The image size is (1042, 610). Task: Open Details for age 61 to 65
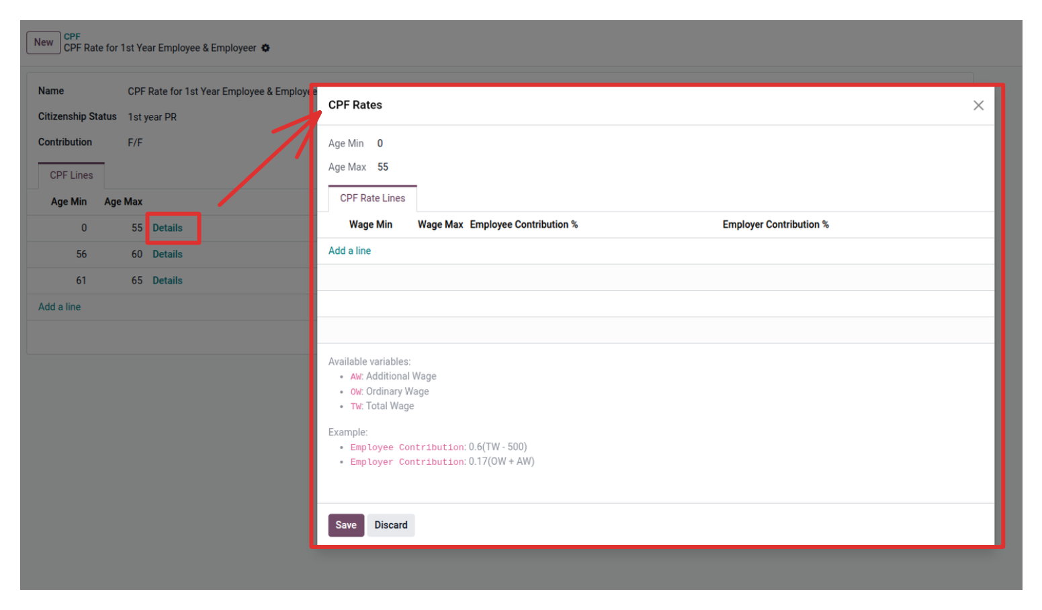167,280
